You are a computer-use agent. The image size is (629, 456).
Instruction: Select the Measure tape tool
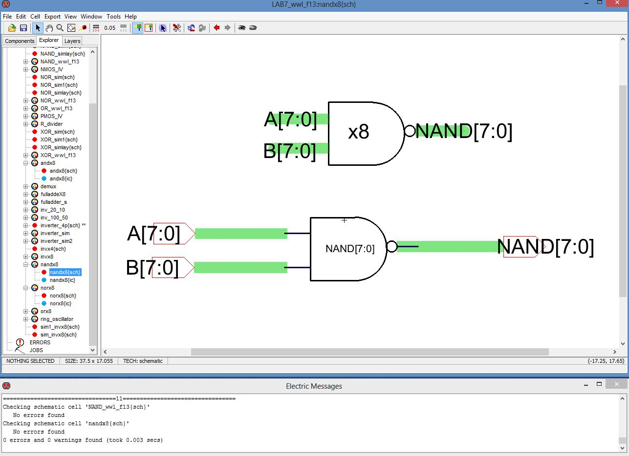83,28
